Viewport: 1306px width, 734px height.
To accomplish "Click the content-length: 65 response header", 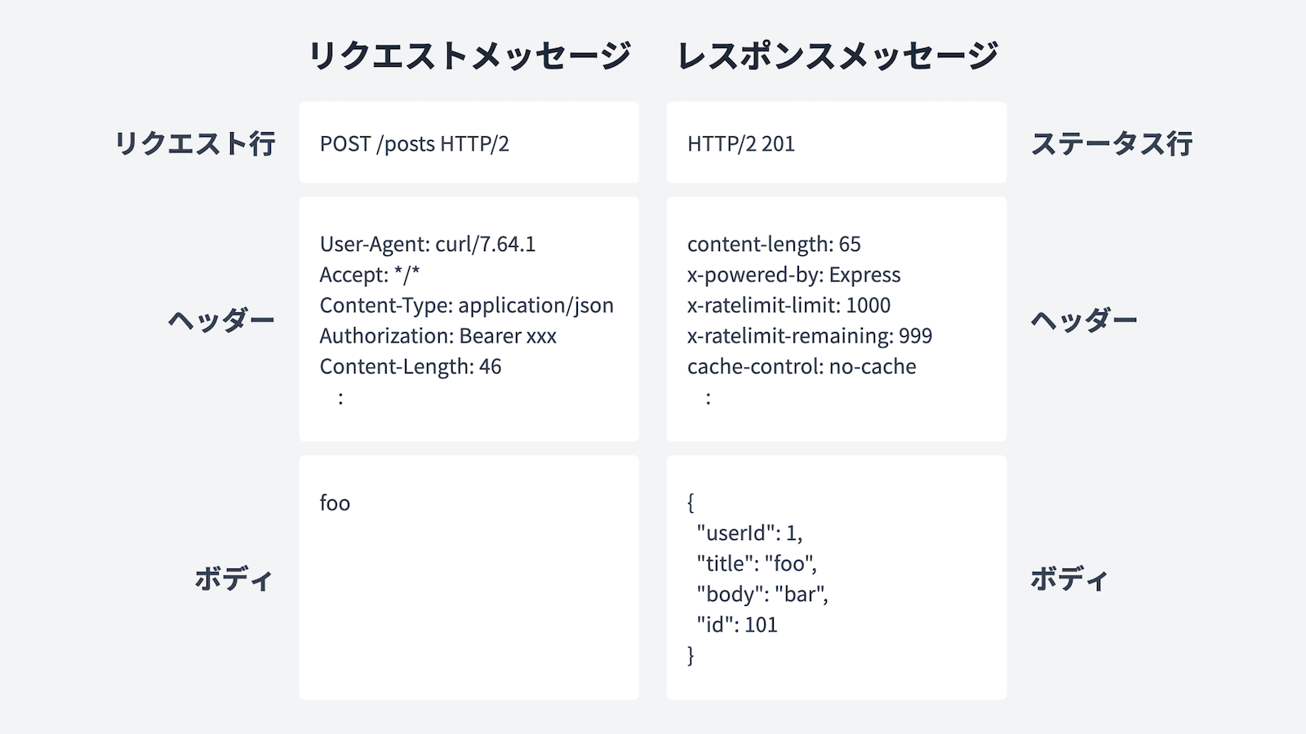I will pyautogui.click(x=774, y=244).
